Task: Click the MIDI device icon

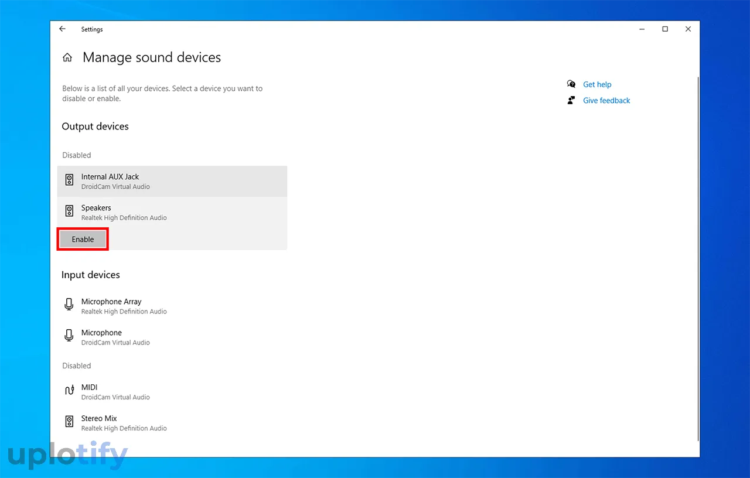Action: pyautogui.click(x=69, y=391)
